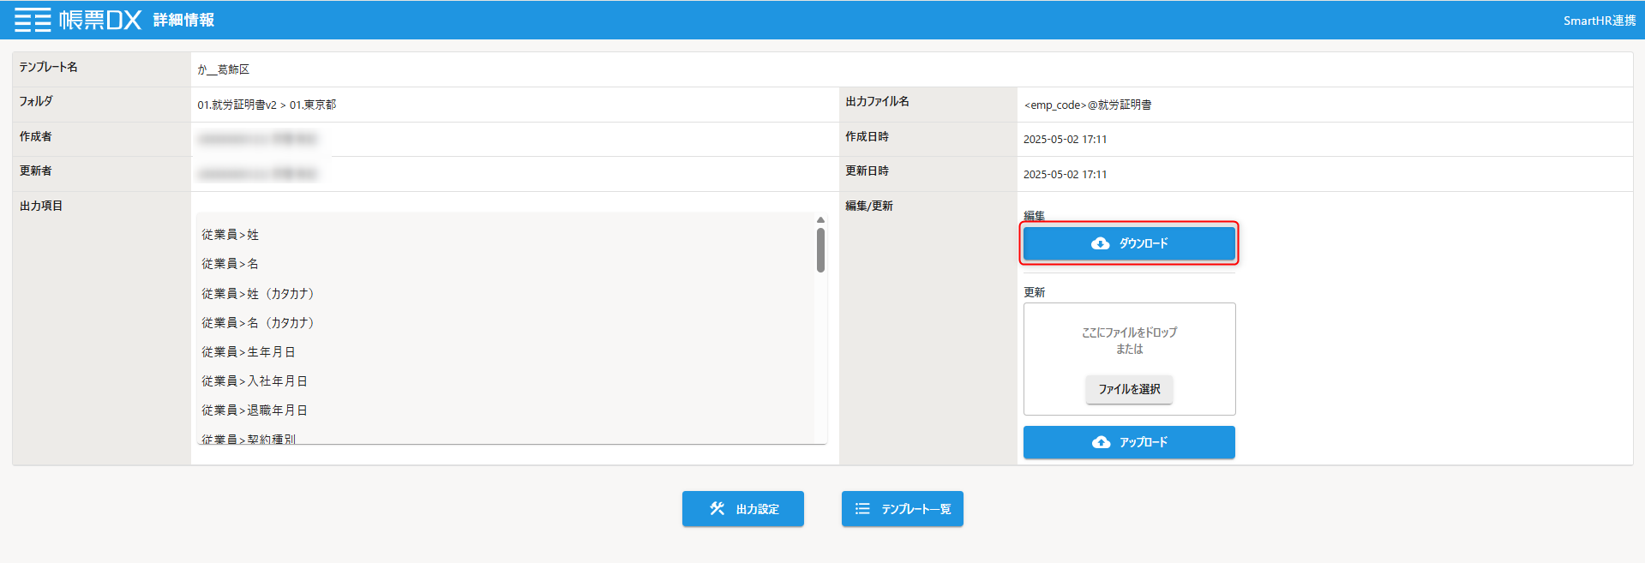
Task: Click the 出力項目 list scrollbar thumb
Action: [x=820, y=250]
